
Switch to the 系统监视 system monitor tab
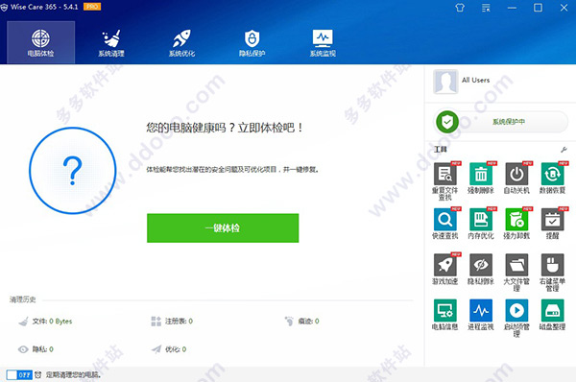click(323, 42)
